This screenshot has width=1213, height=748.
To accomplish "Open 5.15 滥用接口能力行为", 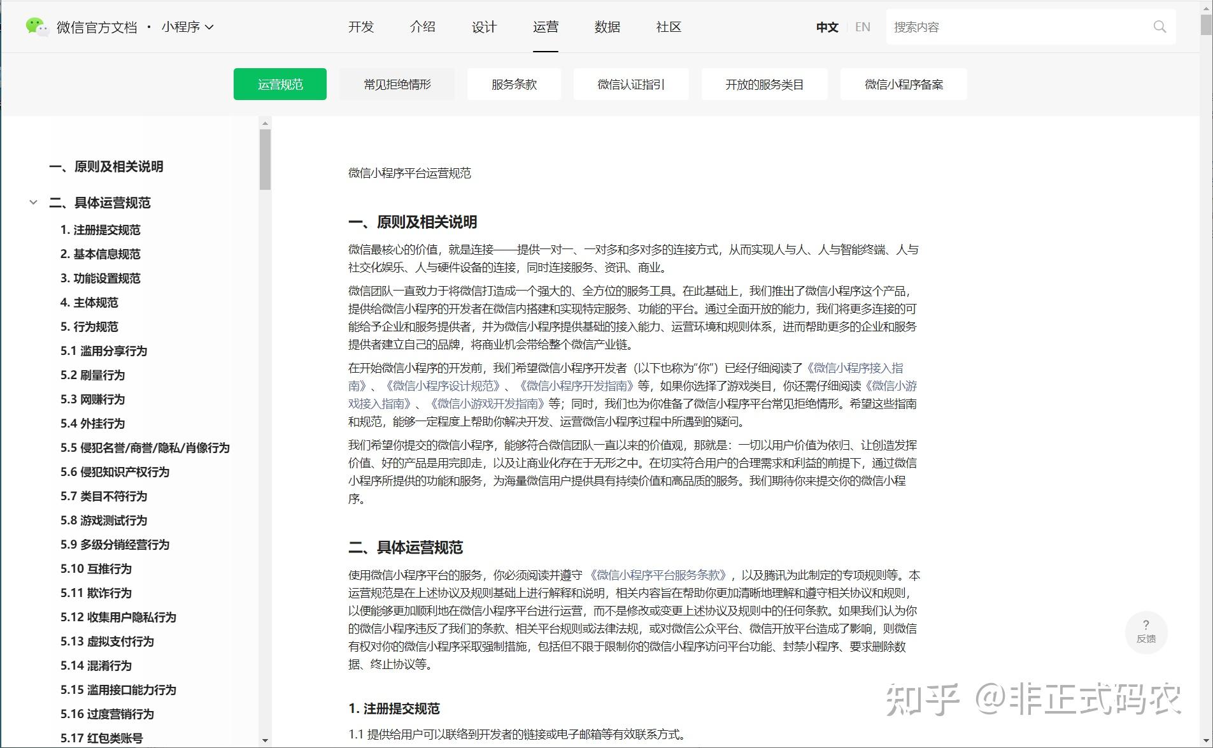I will click(x=118, y=690).
